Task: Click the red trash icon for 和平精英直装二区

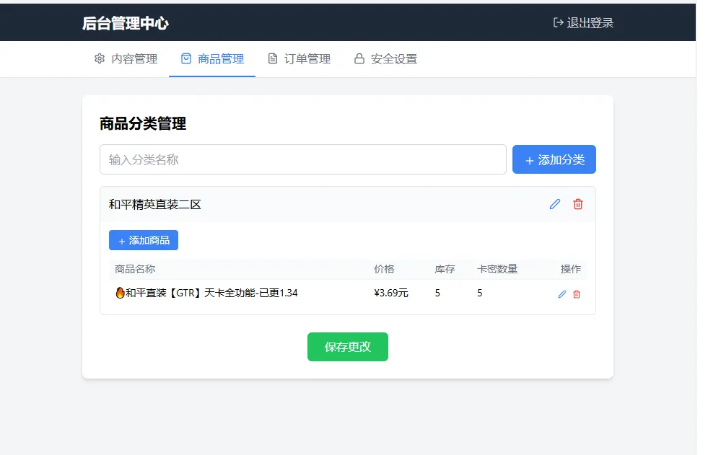Action: coord(577,204)
